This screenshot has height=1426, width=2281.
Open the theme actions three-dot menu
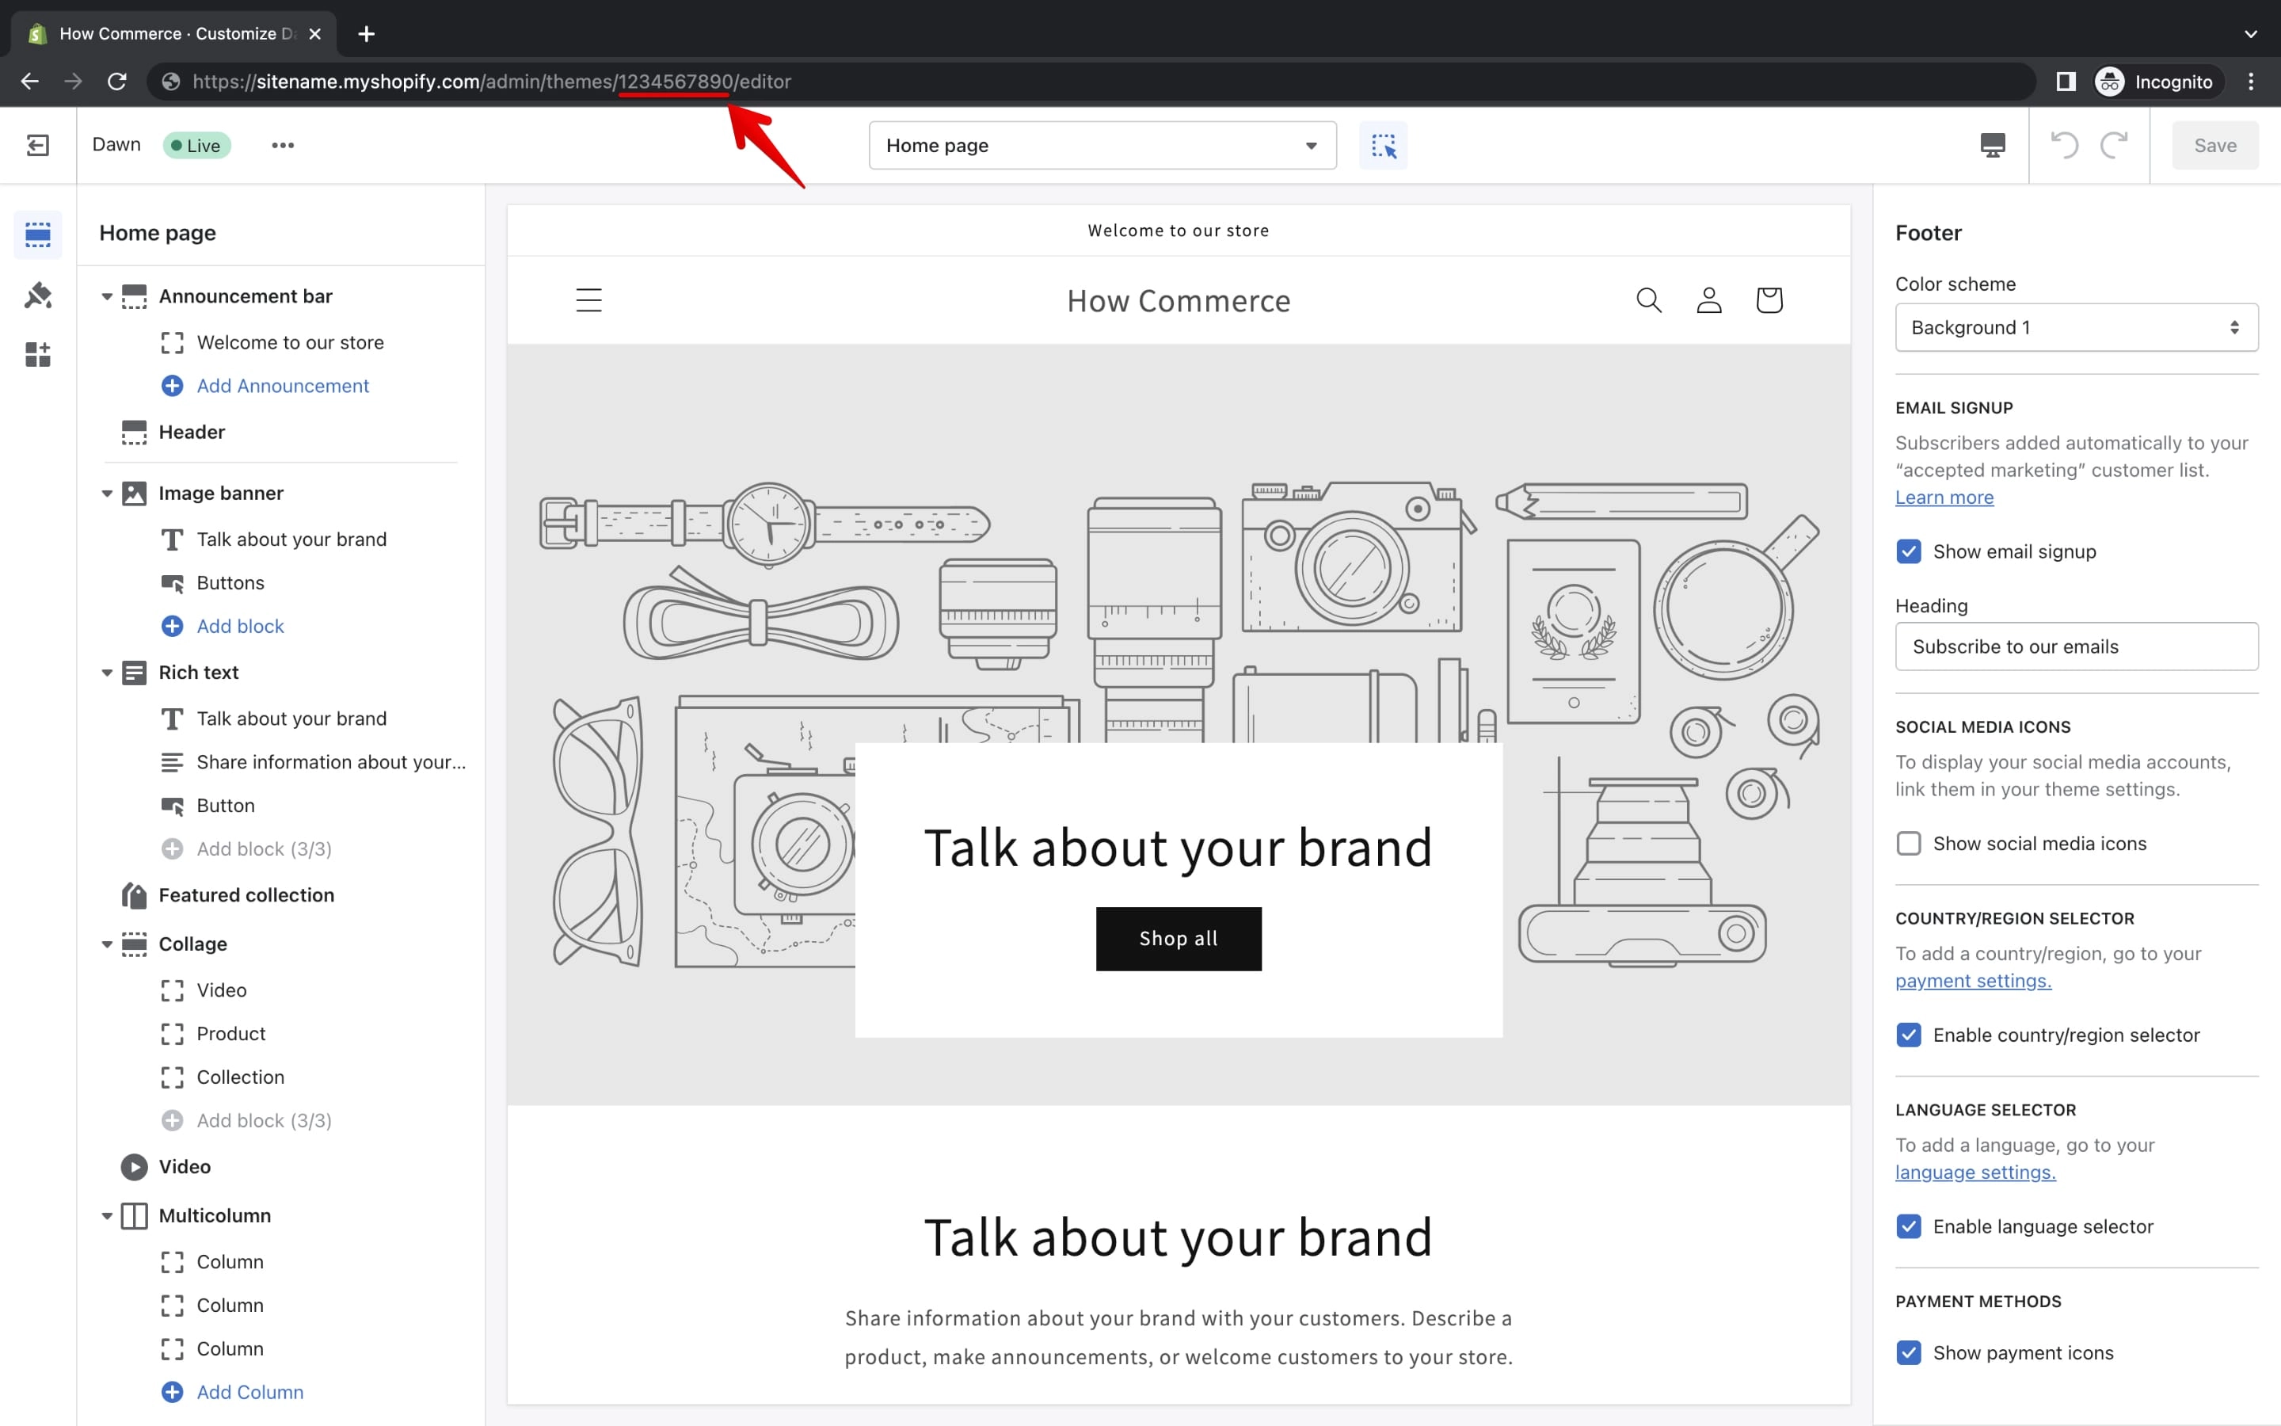[283, 145]
